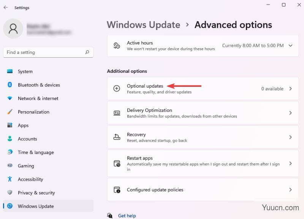The width and height of the screenshot is (304, 219).
Task: Open Configured update policies label
Action: [x=155, y=189]
